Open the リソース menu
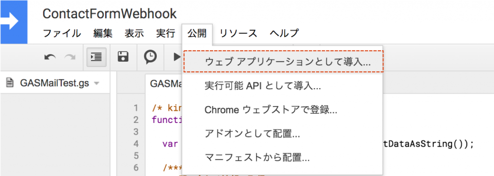Screen dimensions: 494x176 pos(238,33)
